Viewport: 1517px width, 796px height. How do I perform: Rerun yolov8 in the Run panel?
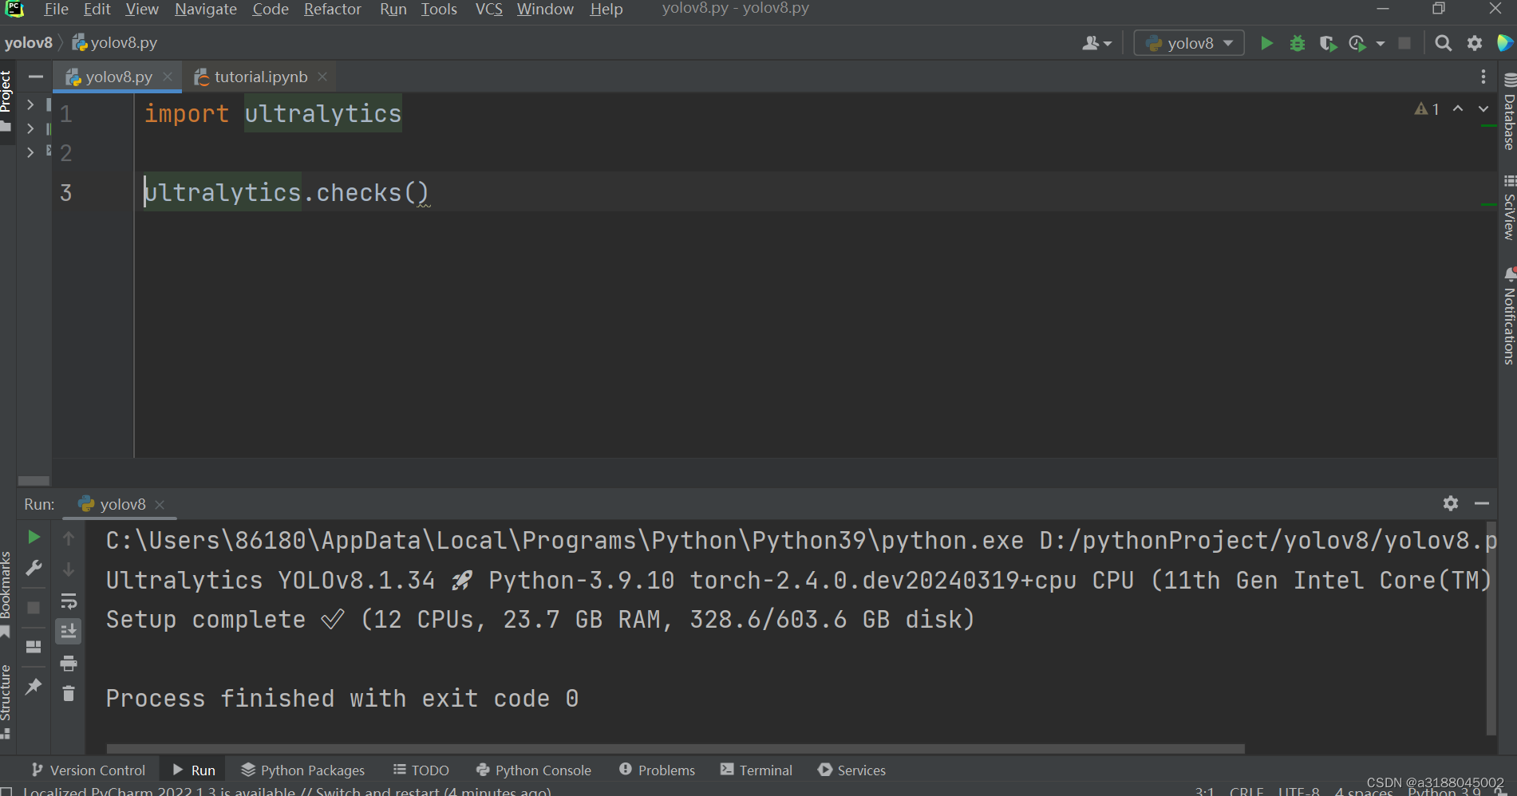tap(34, 537)
